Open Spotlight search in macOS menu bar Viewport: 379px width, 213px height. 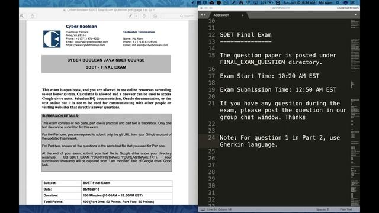click(338, 2)
